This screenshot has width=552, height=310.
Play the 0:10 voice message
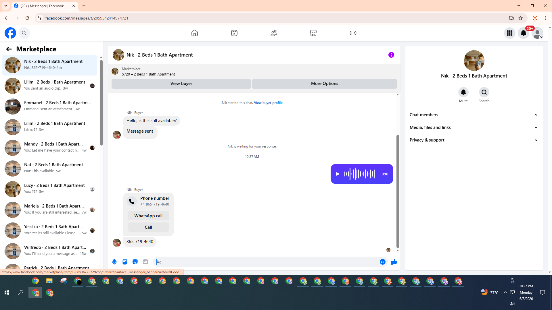[x=338, y=174]
